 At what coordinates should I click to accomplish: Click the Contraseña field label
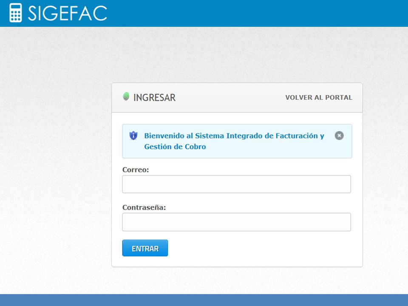point(144,207)
